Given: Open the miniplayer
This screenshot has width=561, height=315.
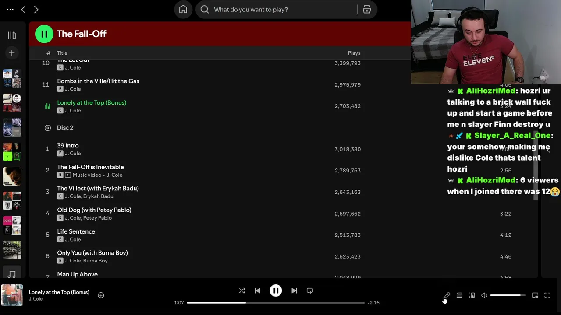Looking at the screenshot, I should tap(535, 295).
